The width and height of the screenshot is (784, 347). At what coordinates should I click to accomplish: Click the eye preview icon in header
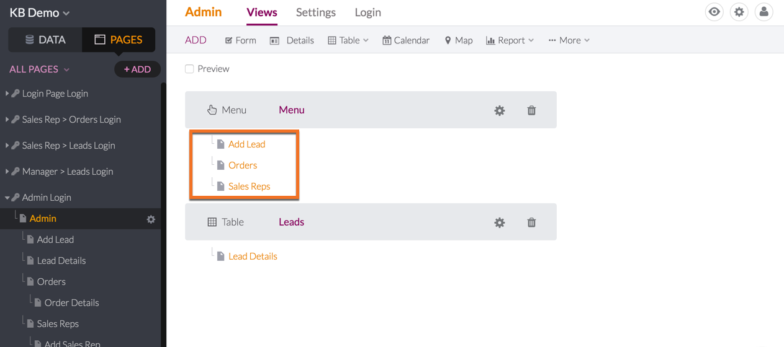click(x=714, y=12)
